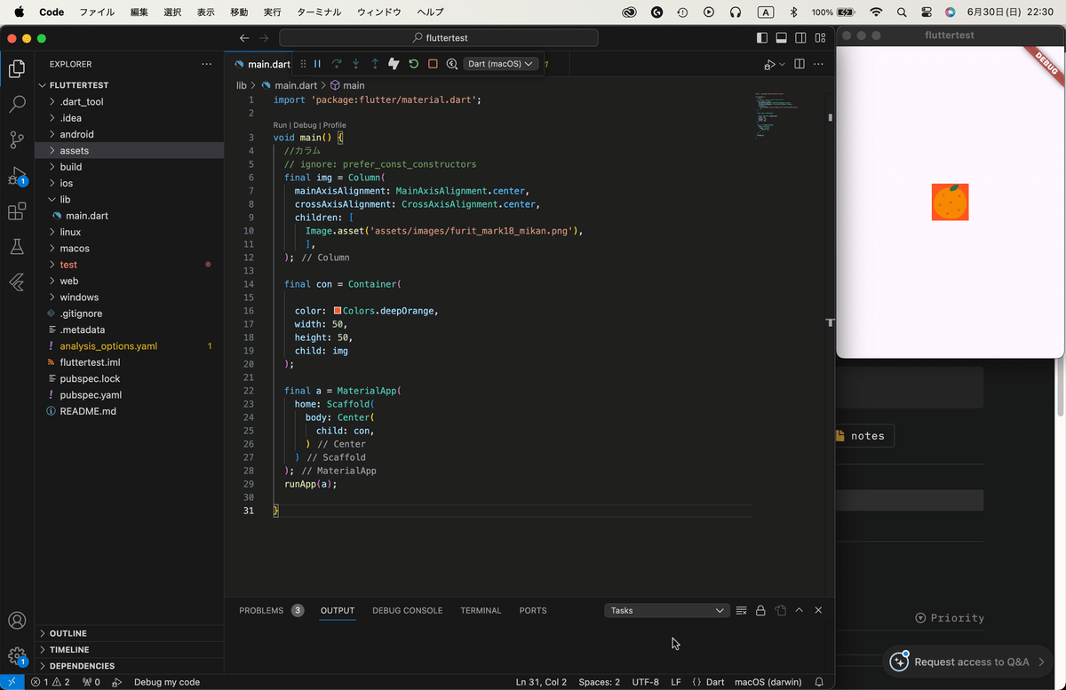The height and width of the screenshot is (690, 1066).
Task: Click the green Hot Restart icon
Action: pos(414,64)
